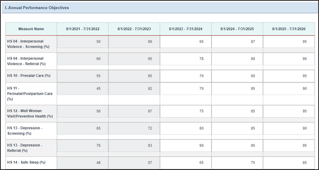
Task: Select Depression Screening 2021-2022 value 65
Action: point(83,129)
